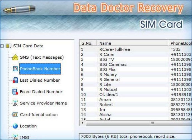Select the RCare-TollFree contact row
The image size is (192, 140).
136,49
